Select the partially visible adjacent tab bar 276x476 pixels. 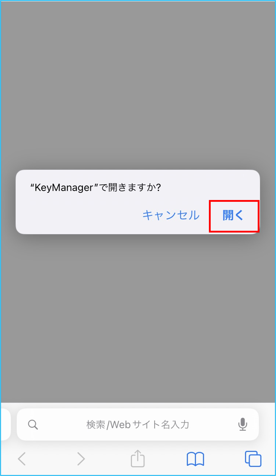tap(6, 424)
